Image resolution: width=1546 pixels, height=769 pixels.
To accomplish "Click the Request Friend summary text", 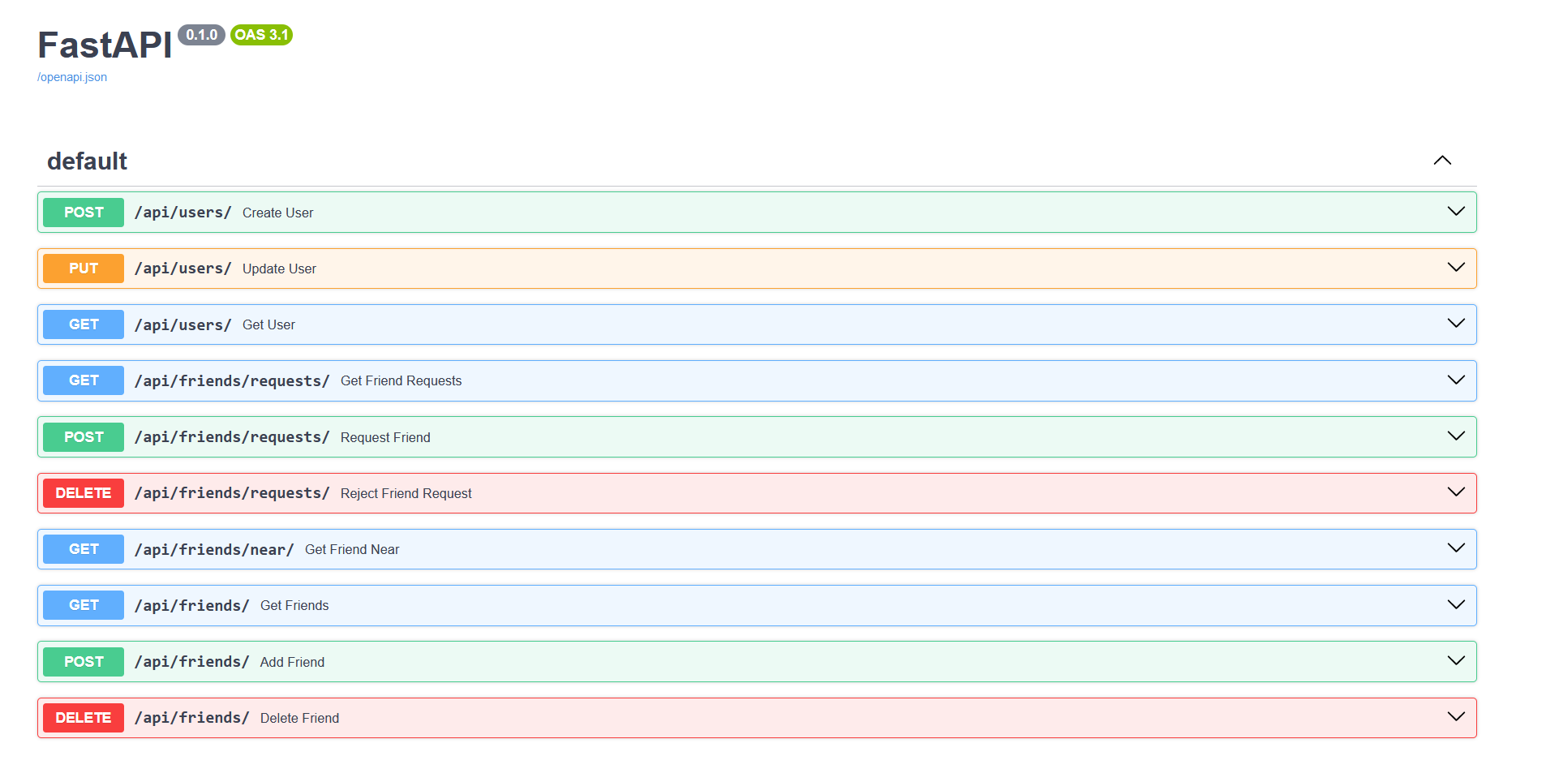I will 386,437.
